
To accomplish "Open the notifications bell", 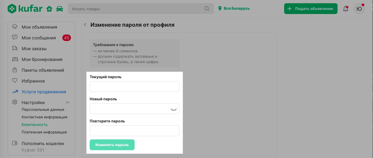I will [x=346, y=9].
